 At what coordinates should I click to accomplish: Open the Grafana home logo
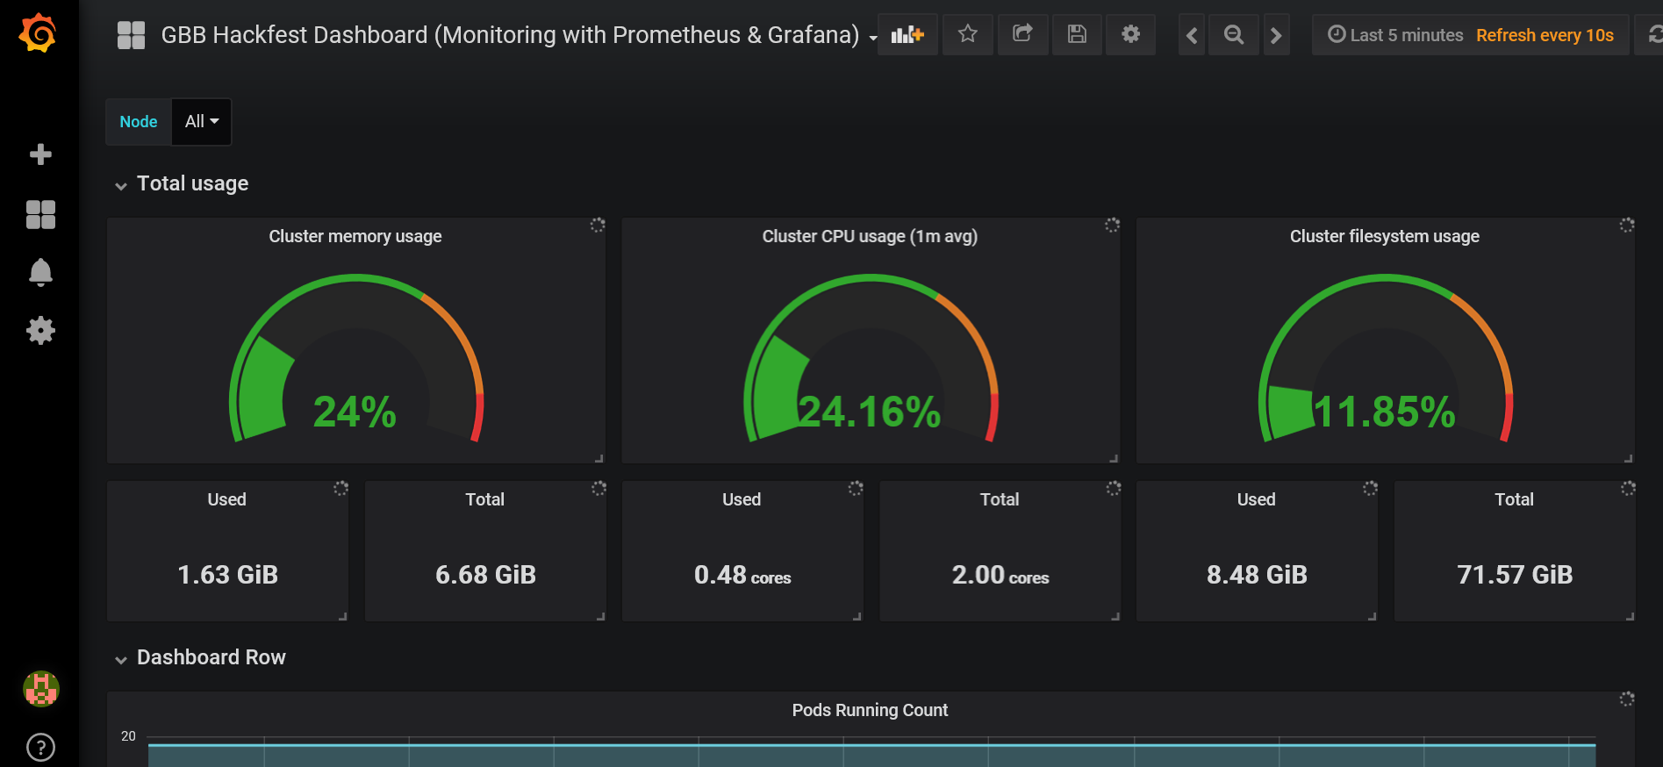pyautogui.click(x=38, y=33)
